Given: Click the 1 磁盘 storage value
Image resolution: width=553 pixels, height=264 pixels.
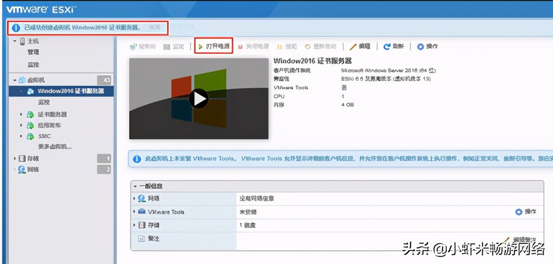Looking at the screenshot, I should pyautogui.click(x=247, y=225).
